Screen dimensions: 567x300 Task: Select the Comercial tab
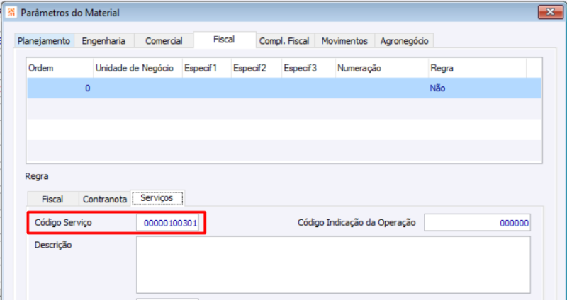pyautogui.click(x=164, y=41)
